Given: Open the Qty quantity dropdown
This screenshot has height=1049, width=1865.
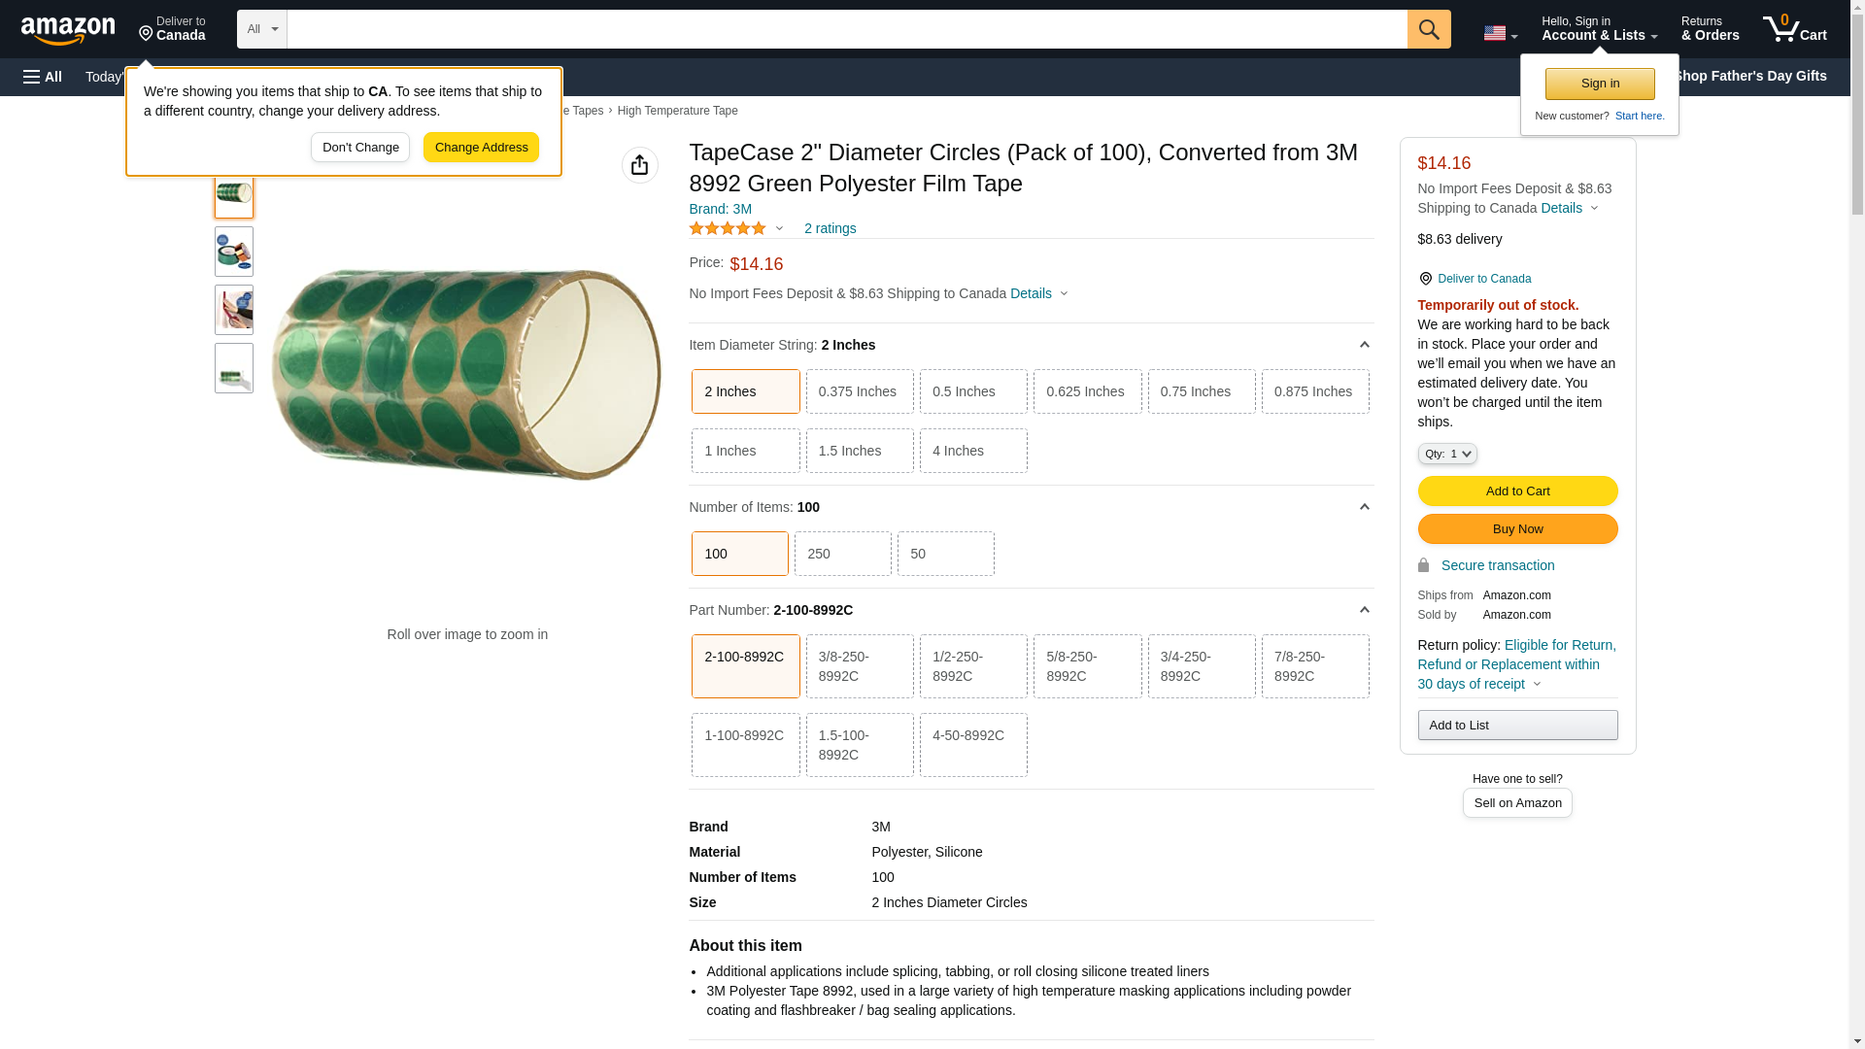Looking at the screenshot, I should [x=1446, y=454].
